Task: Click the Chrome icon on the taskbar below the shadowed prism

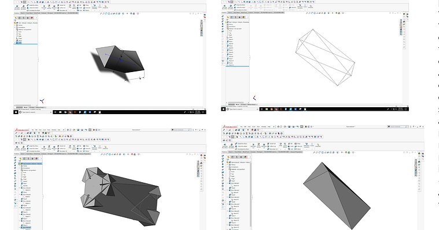Action: click(x=65, y=112)
